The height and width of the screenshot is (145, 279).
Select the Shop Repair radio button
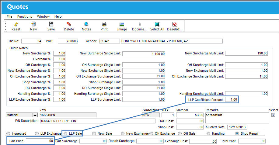tap(237, 133)
